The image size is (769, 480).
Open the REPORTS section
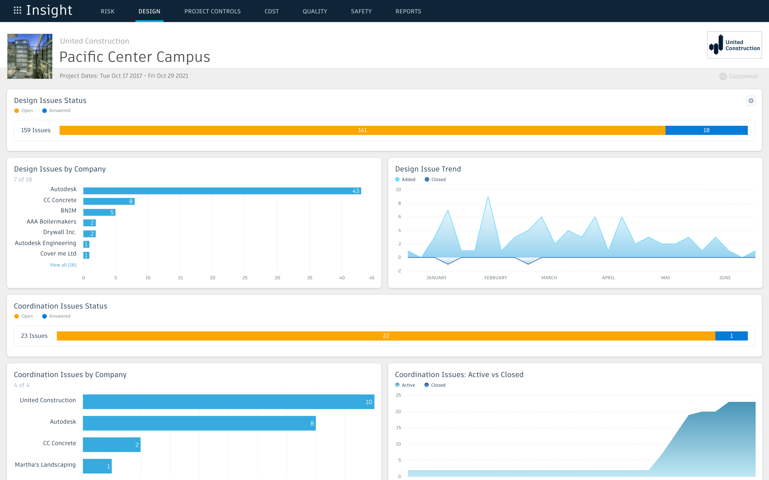408,11
